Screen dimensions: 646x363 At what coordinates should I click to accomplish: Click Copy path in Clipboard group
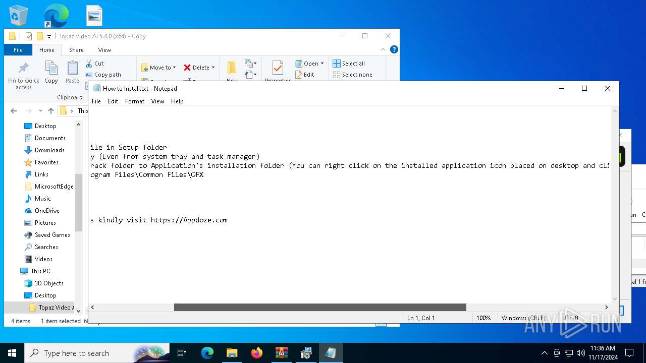point(103,75)
